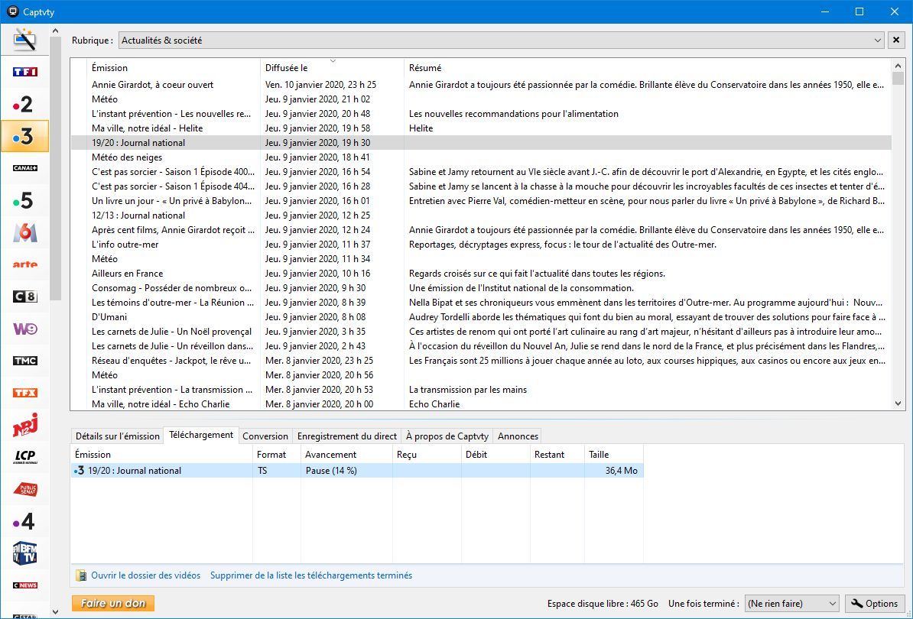Screen dimensions: 913x619
Task: Select the Arte channel icon
Action: [x=24, y=264]
